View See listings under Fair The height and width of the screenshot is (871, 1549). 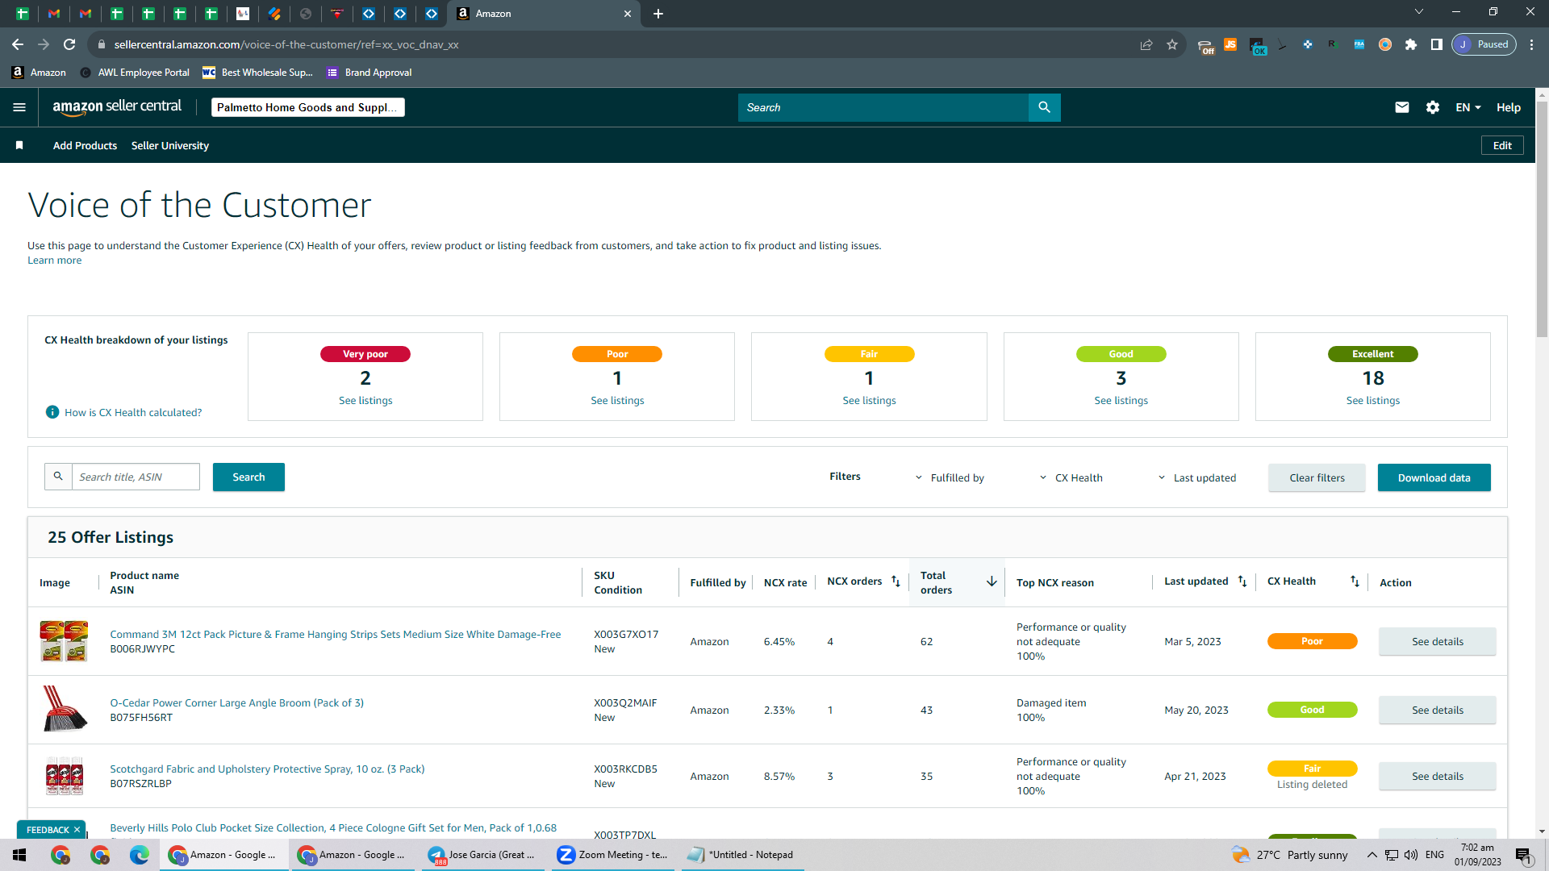click(x=869, y=401)
